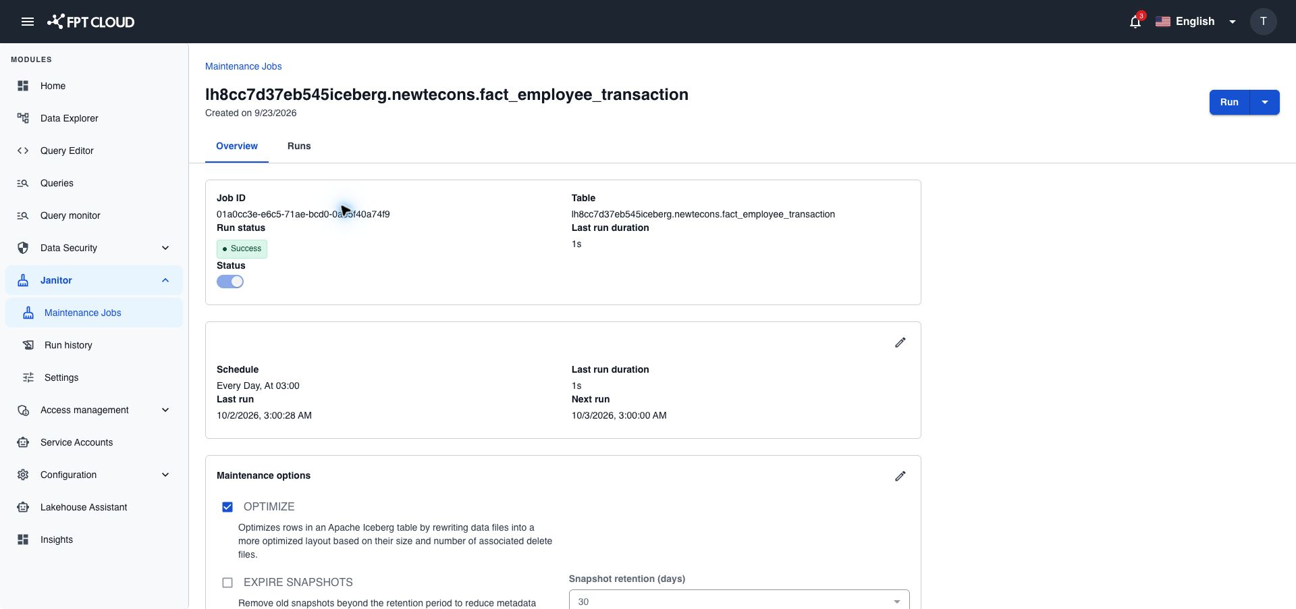Click the Query Editor code icon
The width and height of the screenshot is (1296, 609).
coord(23,151)
